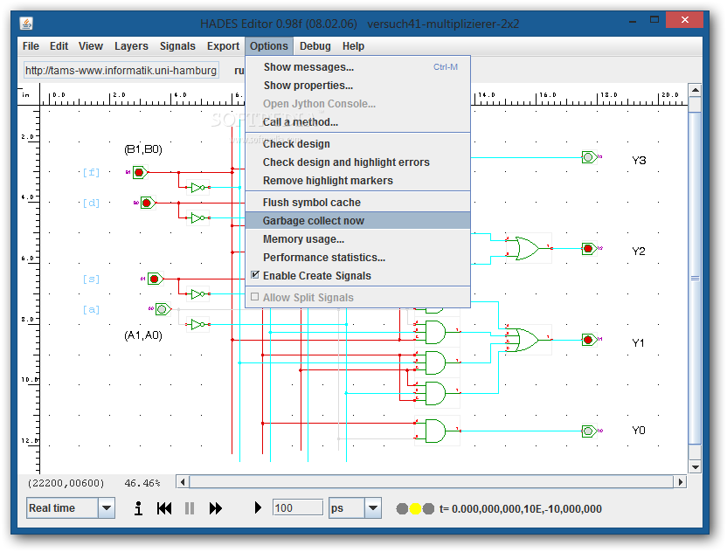Toggle input pin labeled [s]
The height and width of the screenshot is (552, 727).
pyautogui.click(x=155, y=279)
